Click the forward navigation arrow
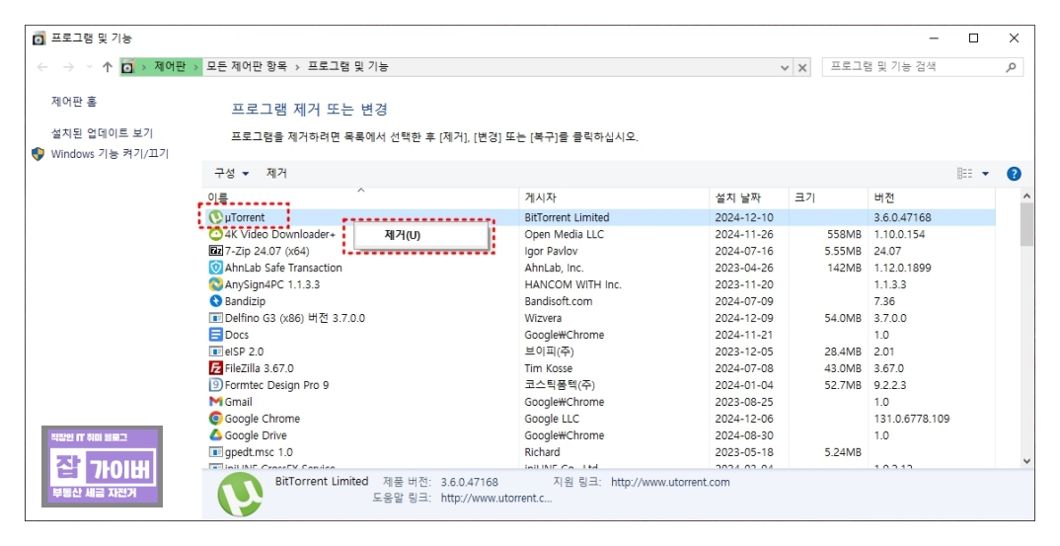Viewport: 1060px width, 546px height. (x=68, y=67)
